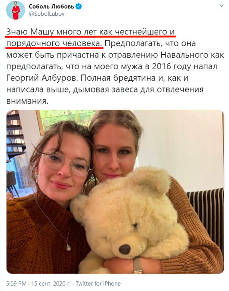Click the blue verified badge
229x291 pixels.
pyautogui.click(x=79, y=7)
